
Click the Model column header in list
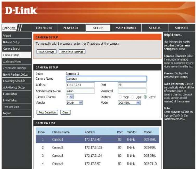[x=148, y=132]
